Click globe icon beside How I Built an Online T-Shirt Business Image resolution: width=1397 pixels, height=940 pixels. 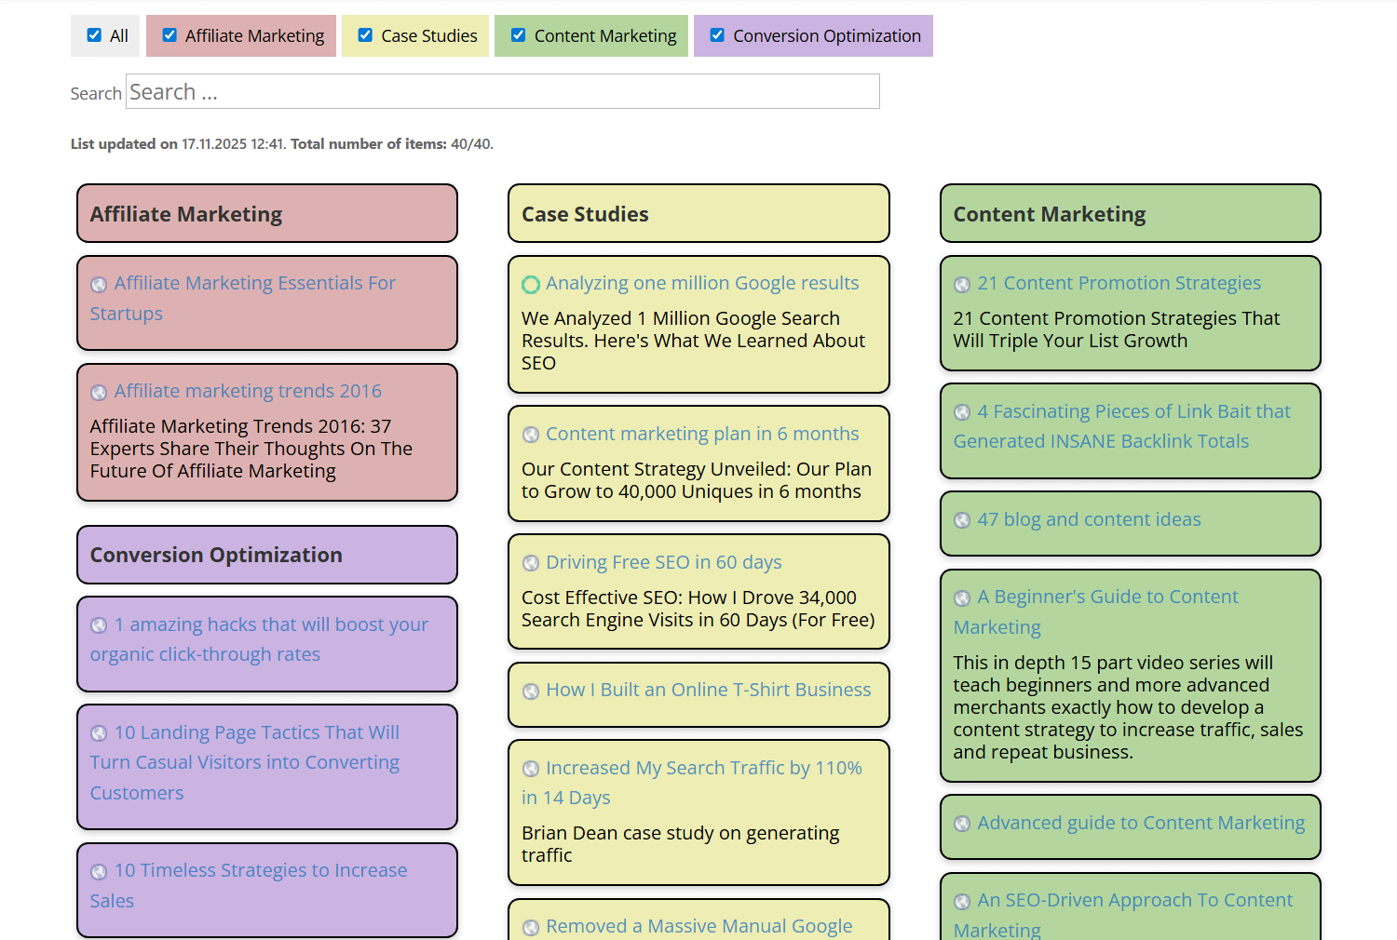coord(531,692)
